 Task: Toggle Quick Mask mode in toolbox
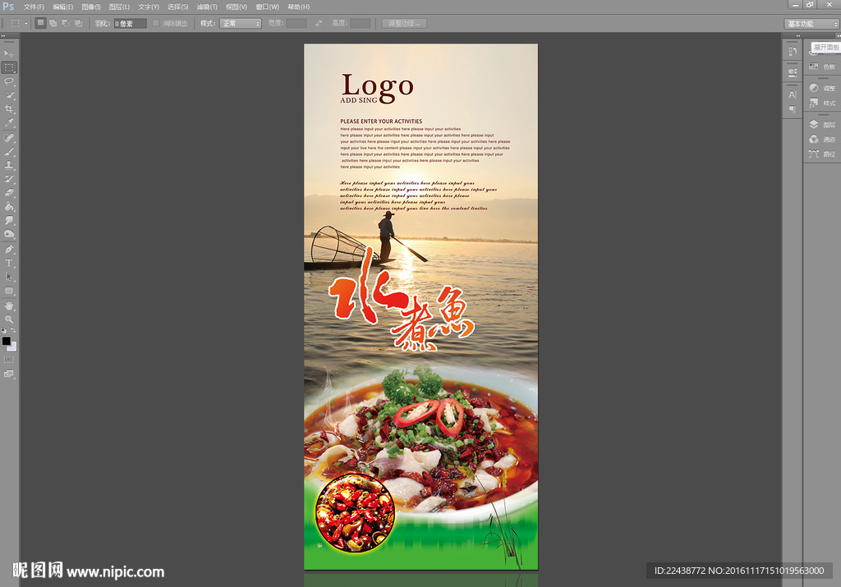[x=10, y=359]
